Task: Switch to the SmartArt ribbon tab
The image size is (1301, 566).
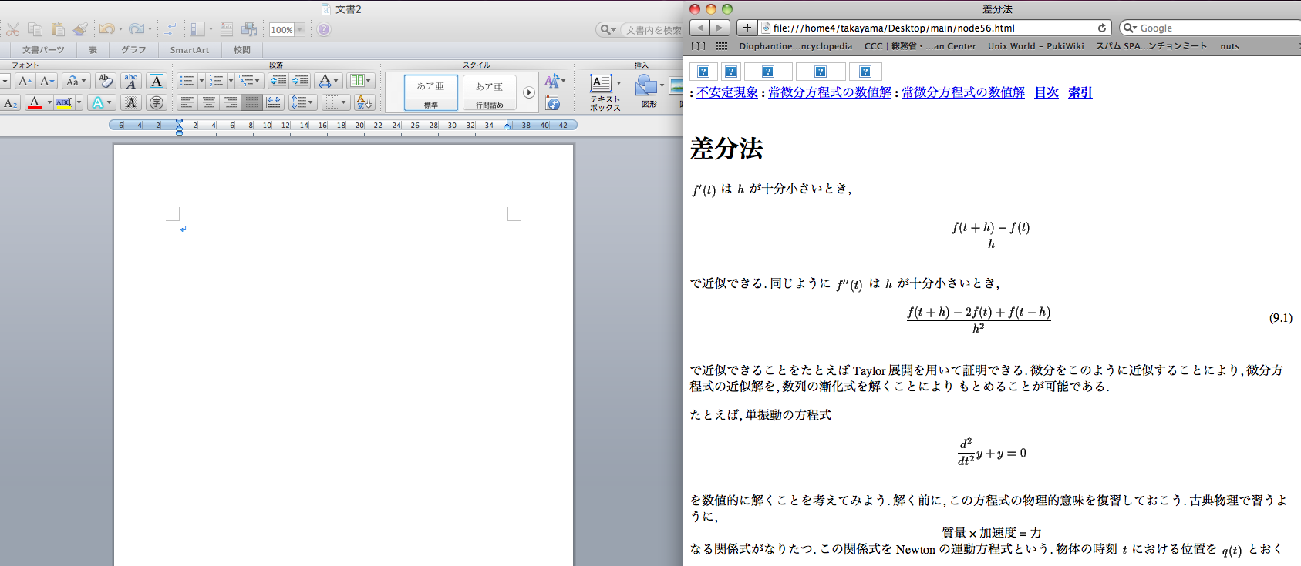Action: click(190, 49)
